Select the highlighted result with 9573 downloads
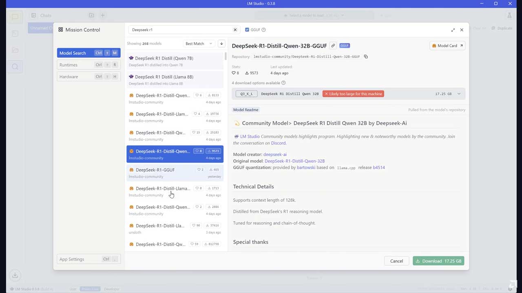522x293 pixels. pyautogui.click(x=175, y=154)
